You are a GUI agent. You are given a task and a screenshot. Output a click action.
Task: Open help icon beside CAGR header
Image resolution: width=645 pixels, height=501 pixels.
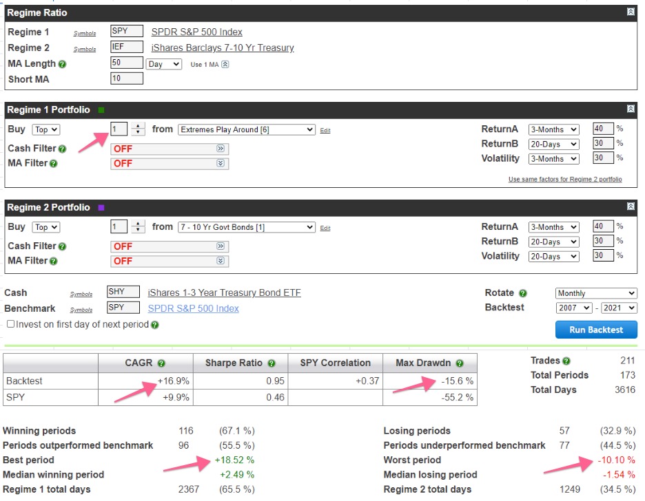click(161, 363)
